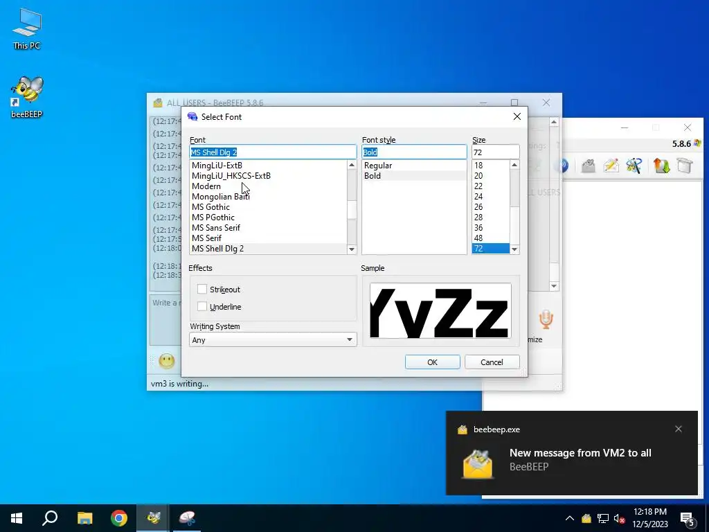Switch to the pink app taskbar button

pos(187,518)
